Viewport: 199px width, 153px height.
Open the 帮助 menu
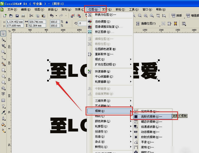(x=161, y=9)
